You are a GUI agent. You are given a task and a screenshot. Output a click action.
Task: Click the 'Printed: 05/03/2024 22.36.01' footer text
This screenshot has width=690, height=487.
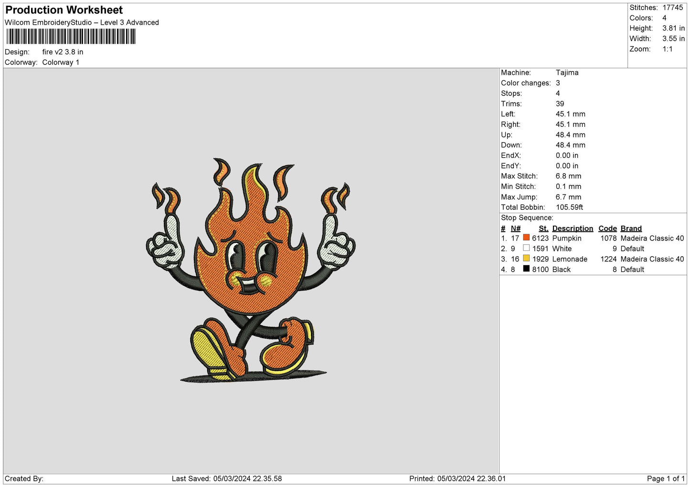pyautogui.click(x=457, y=478)
